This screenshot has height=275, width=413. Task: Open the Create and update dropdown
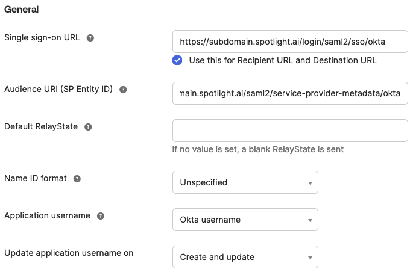(245, 257)
